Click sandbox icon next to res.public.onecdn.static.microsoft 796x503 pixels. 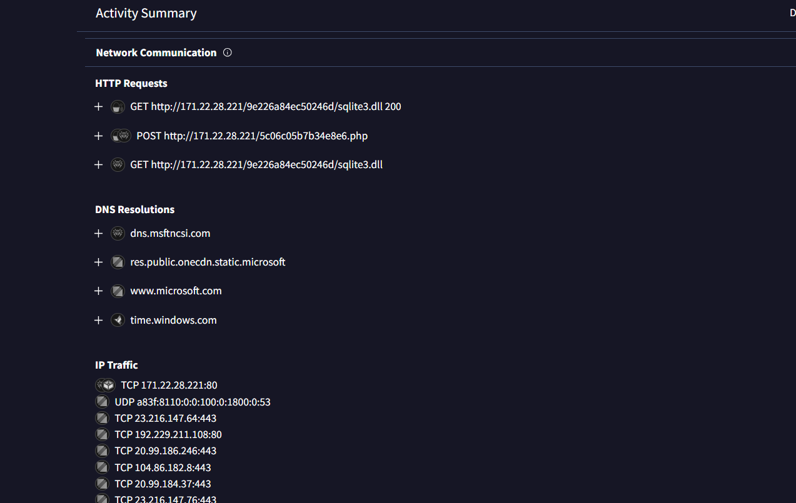pos(118,262)
